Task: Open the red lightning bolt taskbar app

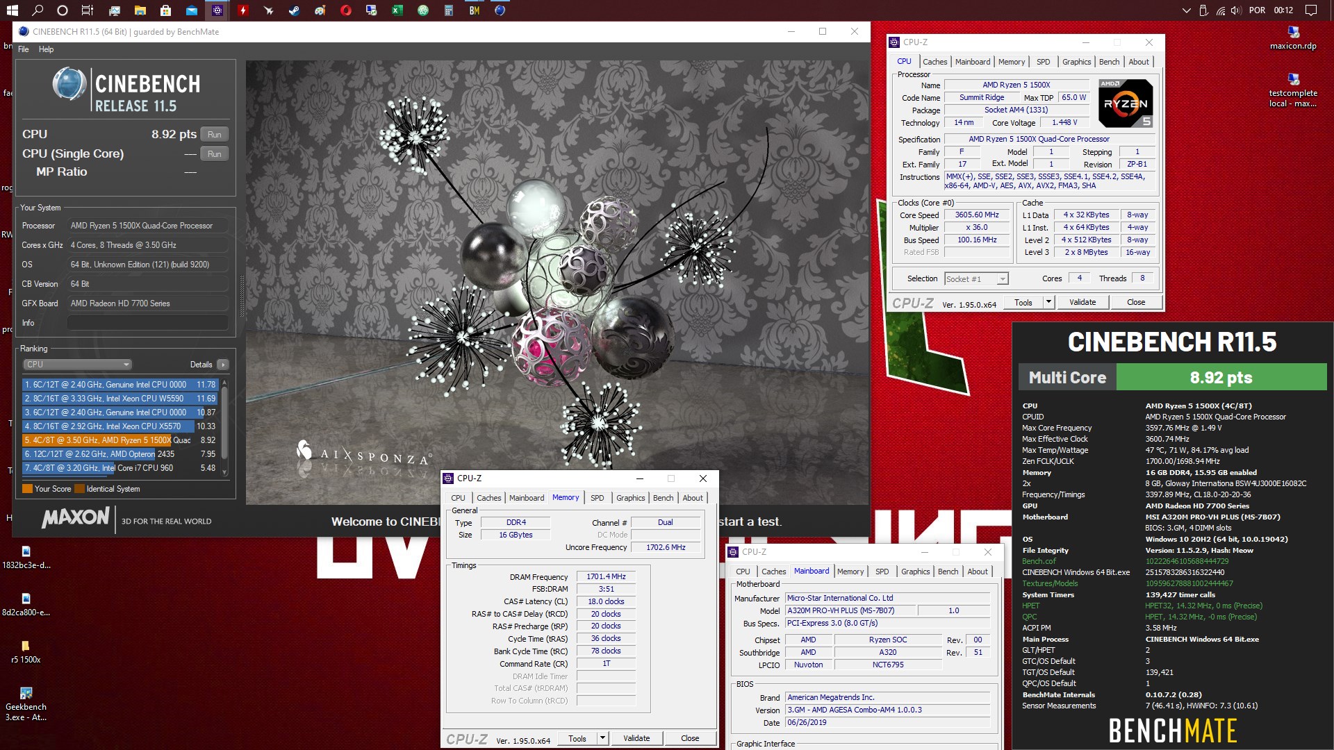Action: (242, 10)
